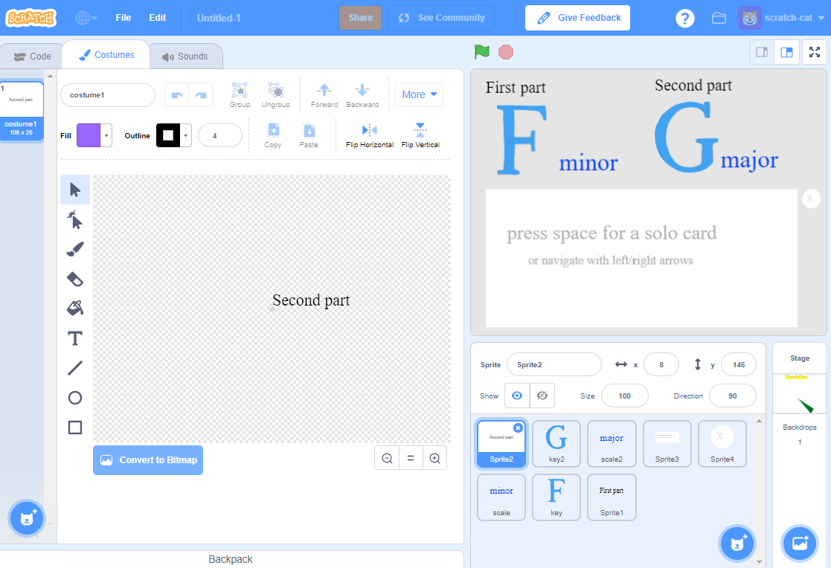Select the Eraser tool
This screenshot has height=568, width=831.
coord(74,279)
